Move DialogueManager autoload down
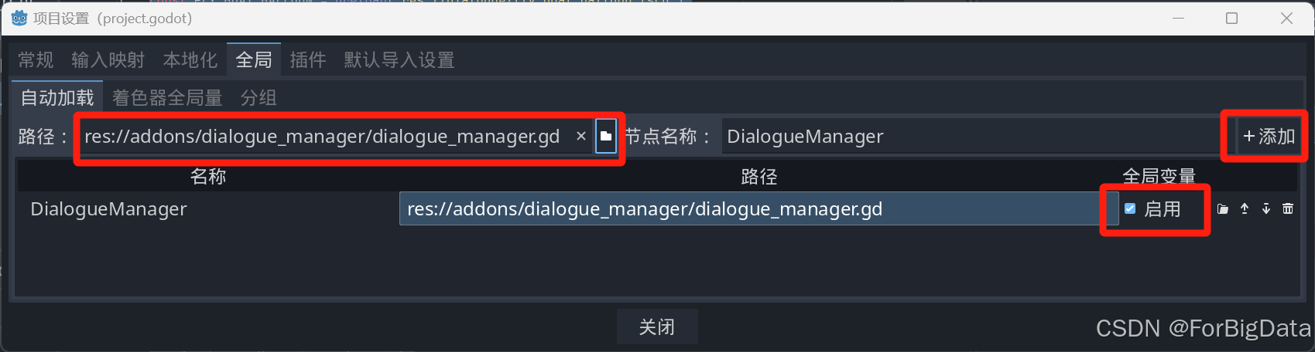The width and height of the screenshot is (1315, 352). (1266, 209)
